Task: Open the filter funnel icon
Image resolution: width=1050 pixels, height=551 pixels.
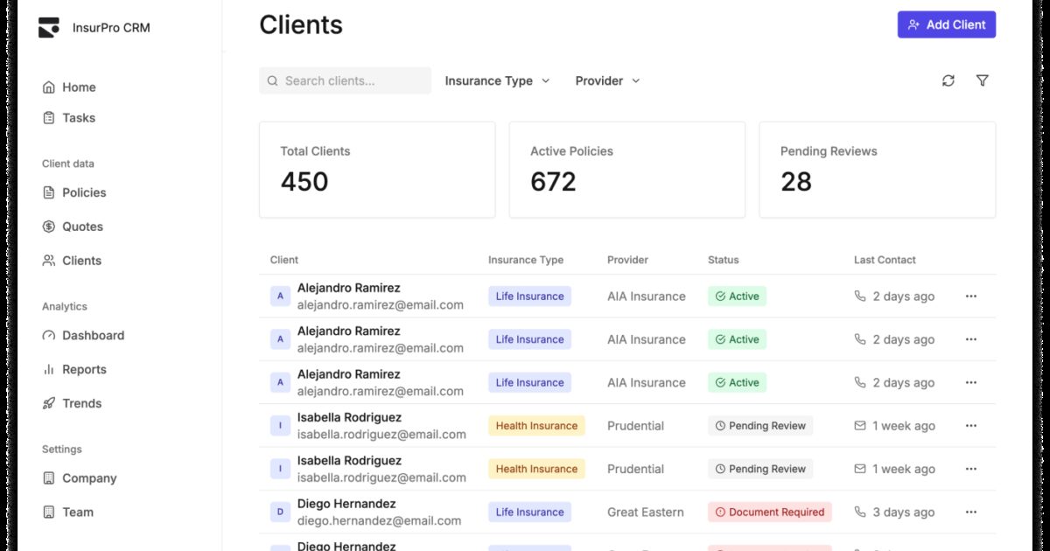Action: tap(982, 80)
